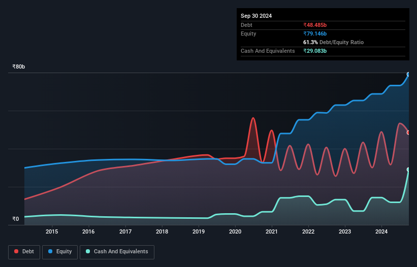Click the Debt row label in tooltip
Image resolution: width=417 pixels, height=267 pixels.
[246, 25]
